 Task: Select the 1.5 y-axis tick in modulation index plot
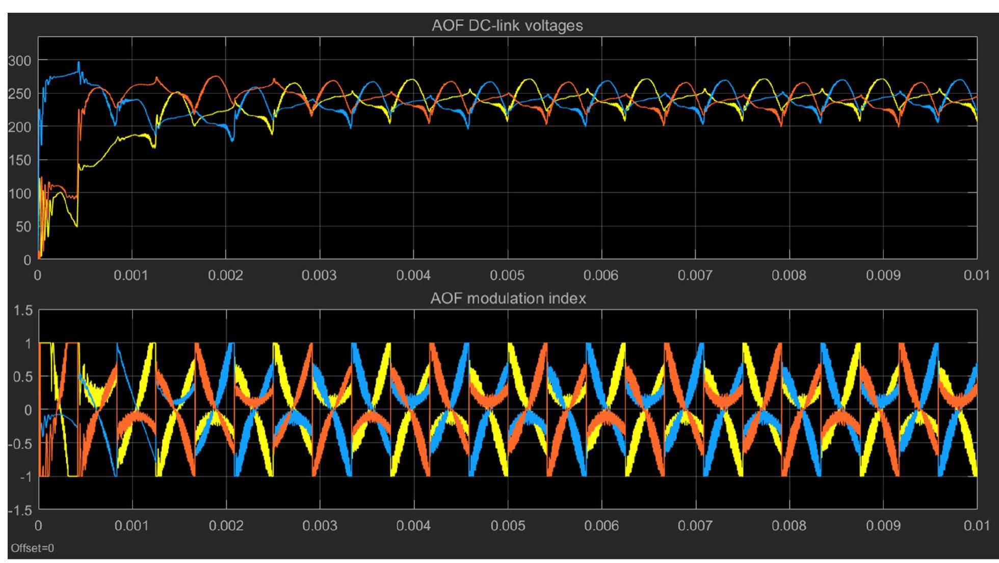coord(23,310)
